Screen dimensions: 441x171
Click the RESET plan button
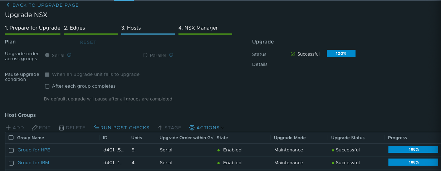[88, 42]
